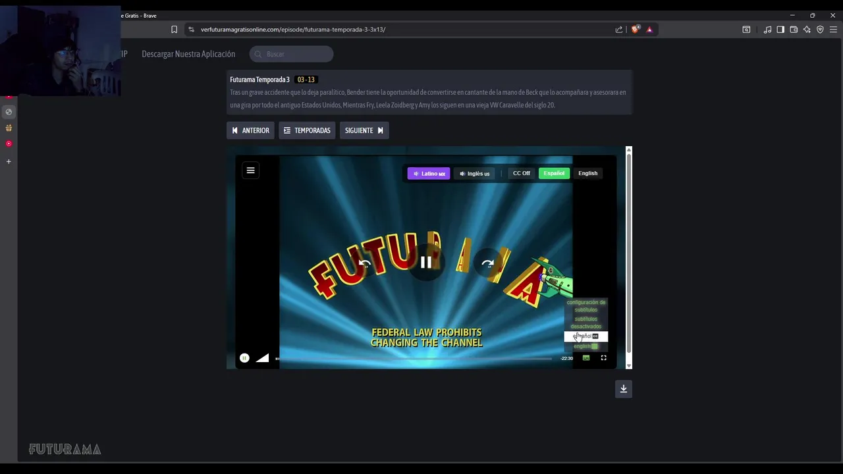Choose Español subtitles at top of player
Viewport: 843px width, 474px height.
pyautogui.click(x=554, y=173)
